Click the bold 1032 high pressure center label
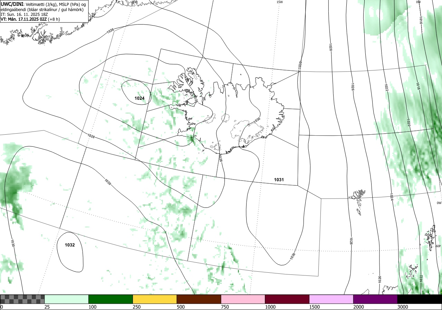This screenshot has height=310, width=442. coord(70,245)
